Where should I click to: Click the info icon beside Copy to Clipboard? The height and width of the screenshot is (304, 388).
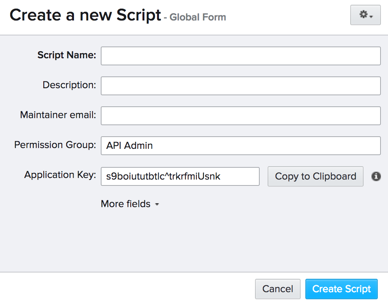pos(376,176)
